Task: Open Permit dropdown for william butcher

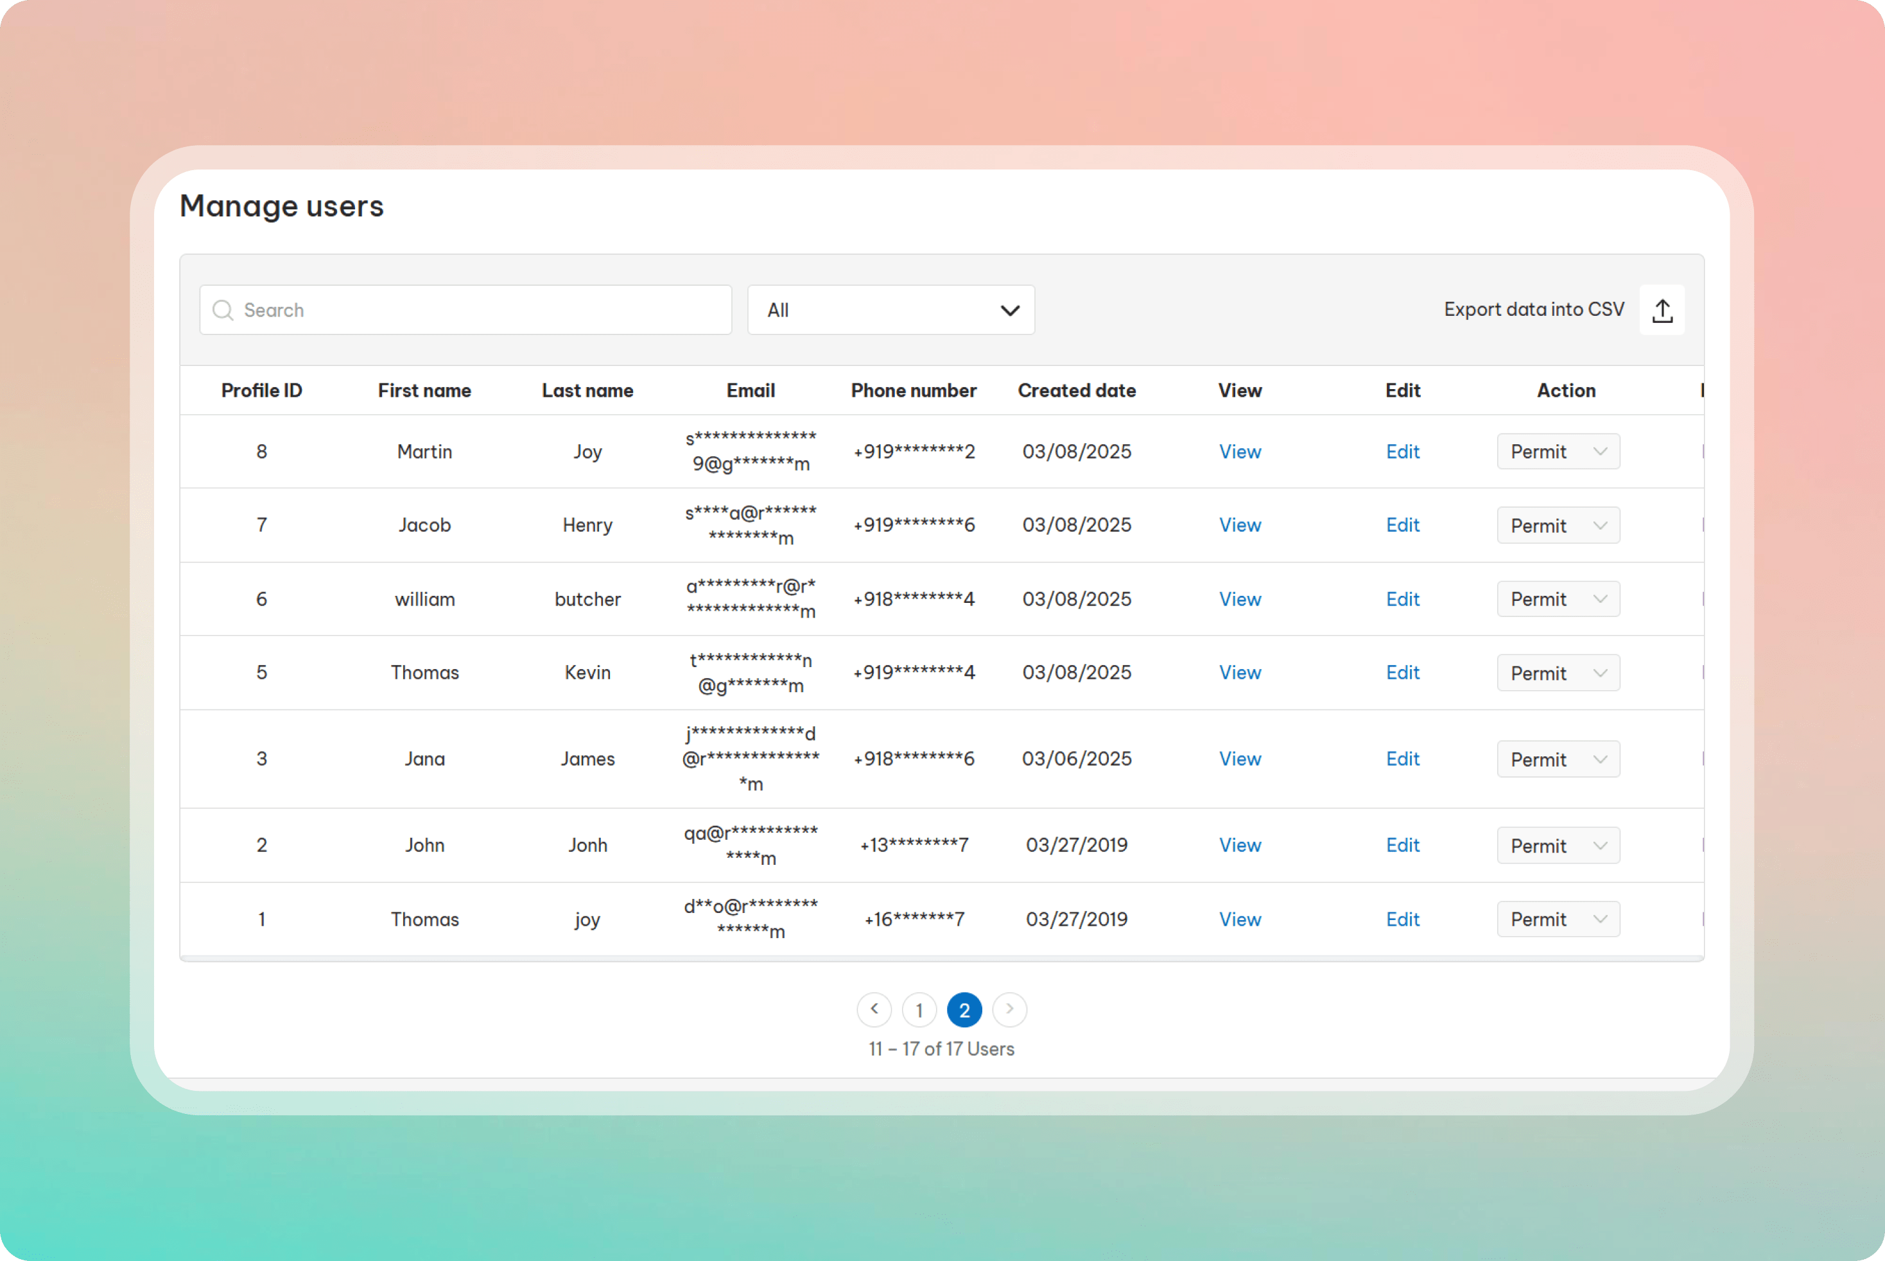Action: (x=1558, y=599)
